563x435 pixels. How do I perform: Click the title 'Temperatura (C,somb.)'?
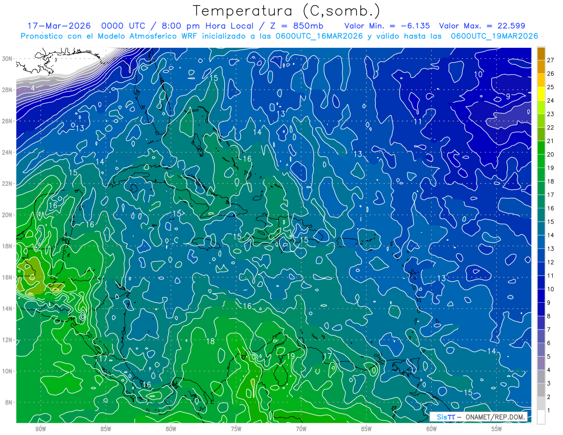(x=287, y=11)
